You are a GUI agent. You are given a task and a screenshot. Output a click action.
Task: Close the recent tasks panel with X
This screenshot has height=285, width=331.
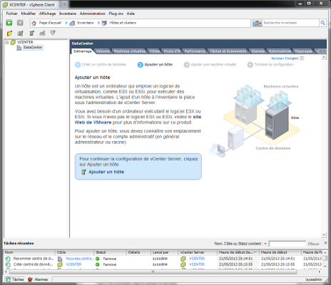(325, 243)
